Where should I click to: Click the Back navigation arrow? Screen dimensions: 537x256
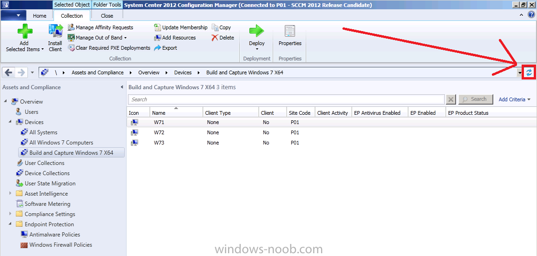pyautogui.click(x=9, y=72)
